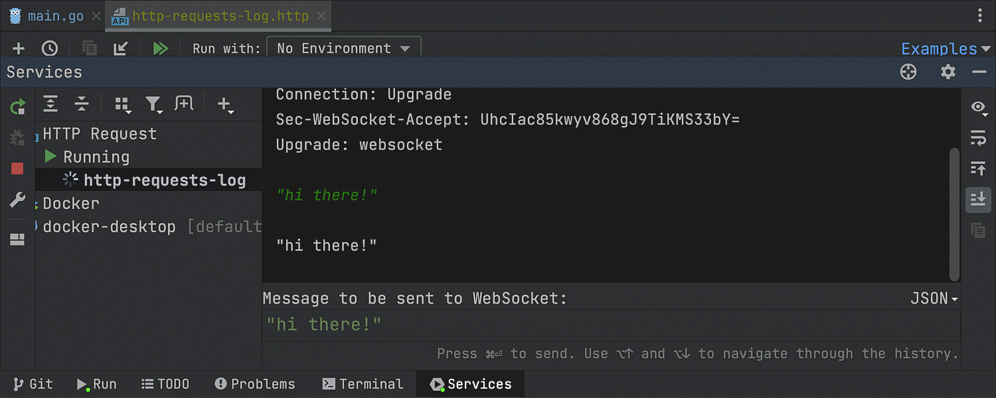Click the Expand All tree icon
996x398 pixels.
click(50, 103)
